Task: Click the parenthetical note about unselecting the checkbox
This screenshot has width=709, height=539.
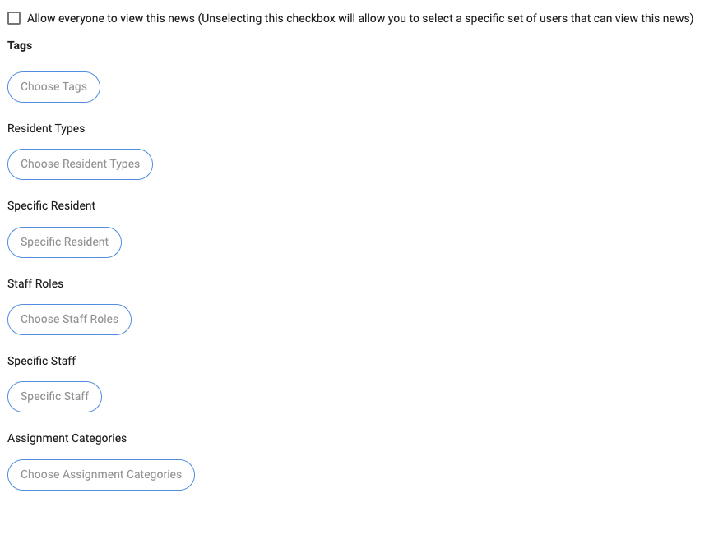Action: [446, 18]
